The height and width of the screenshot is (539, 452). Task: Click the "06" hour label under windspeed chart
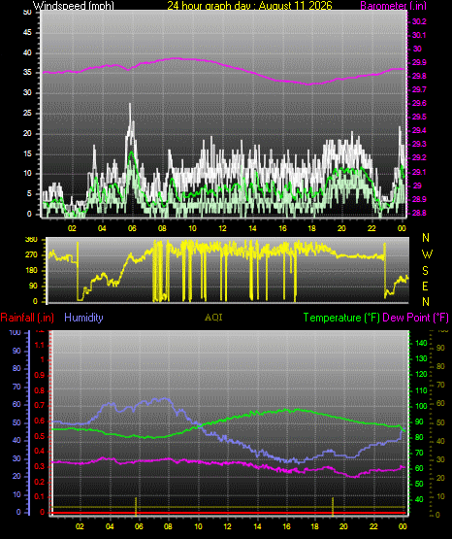[132, 228]
